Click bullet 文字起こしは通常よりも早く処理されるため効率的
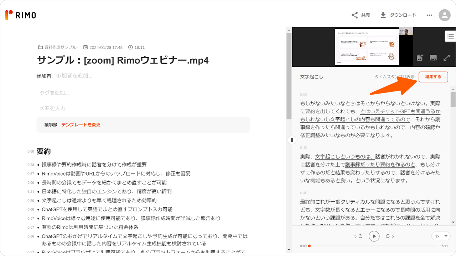The width and height of the screenshot is (456, 256). click(x=99, y=201)
